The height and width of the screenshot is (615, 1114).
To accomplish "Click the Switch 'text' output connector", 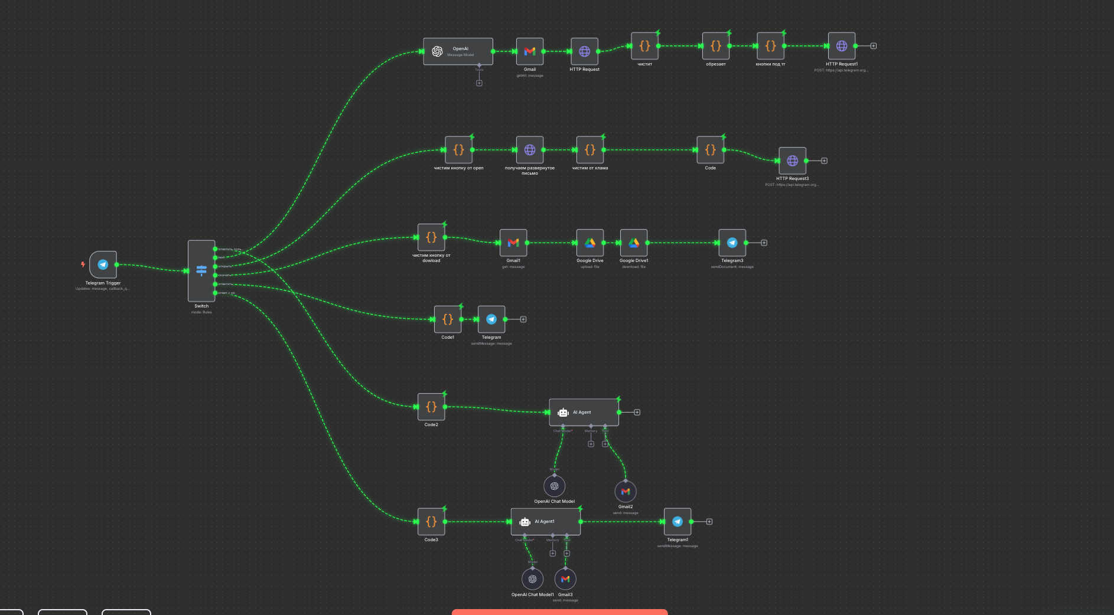I will click(x=215, y=257).
